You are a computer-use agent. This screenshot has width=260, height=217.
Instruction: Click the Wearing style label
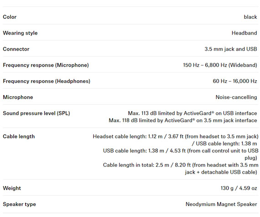(x=20, y=33)
